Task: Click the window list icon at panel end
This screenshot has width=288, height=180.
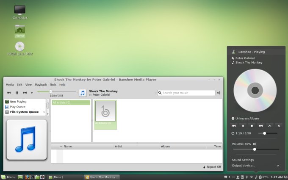Action: [285, 177]
